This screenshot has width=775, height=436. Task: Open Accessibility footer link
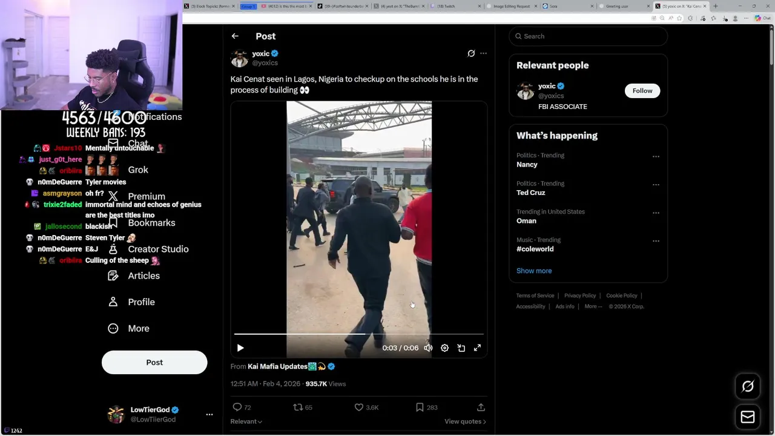[531, 306]
